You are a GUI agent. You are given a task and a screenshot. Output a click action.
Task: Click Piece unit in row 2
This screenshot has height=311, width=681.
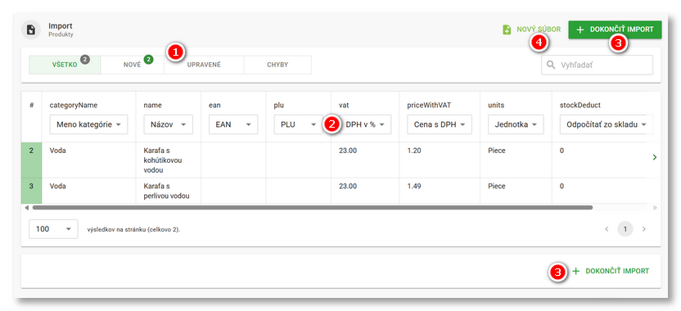(496, 151)
